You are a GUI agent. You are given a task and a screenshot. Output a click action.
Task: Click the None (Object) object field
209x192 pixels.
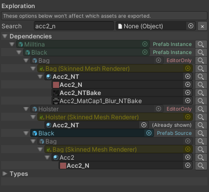[155, 26]
